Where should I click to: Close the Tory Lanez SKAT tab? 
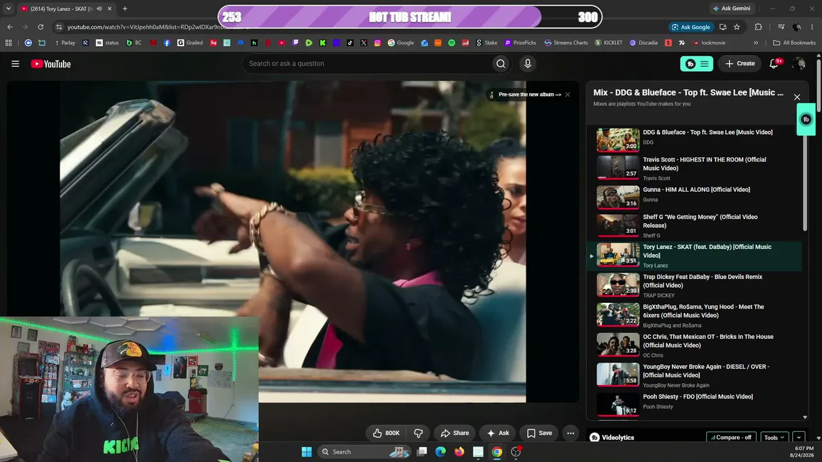(x=110, y=8)
